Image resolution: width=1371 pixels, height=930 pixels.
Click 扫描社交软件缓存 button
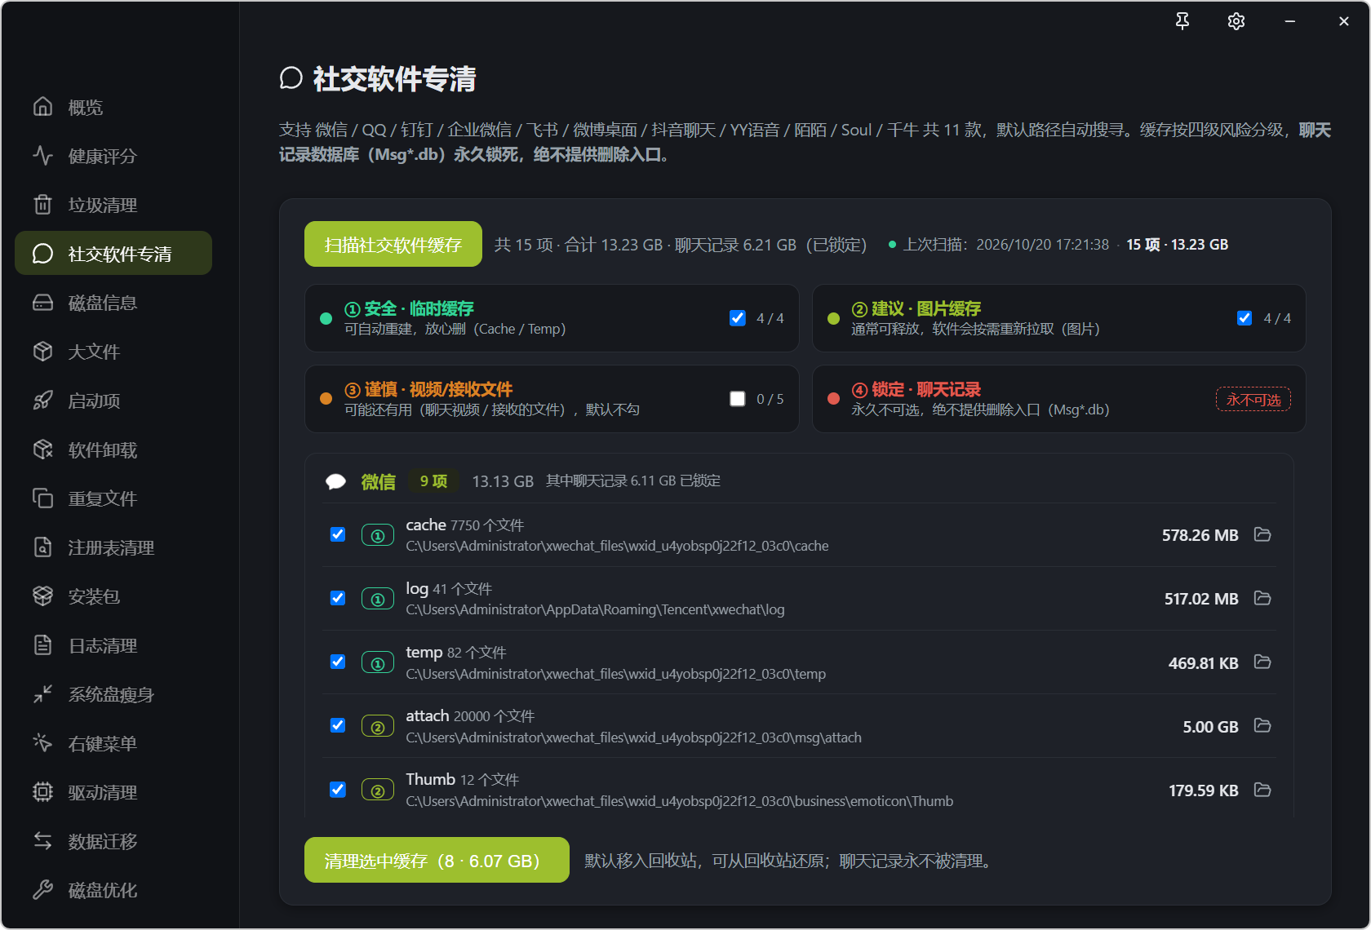point(393,244)
